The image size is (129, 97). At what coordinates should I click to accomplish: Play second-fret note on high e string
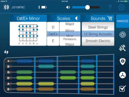pos(46,61)
